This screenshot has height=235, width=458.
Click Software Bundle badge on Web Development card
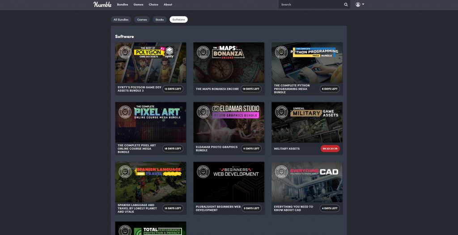click(x=203, y=172)
